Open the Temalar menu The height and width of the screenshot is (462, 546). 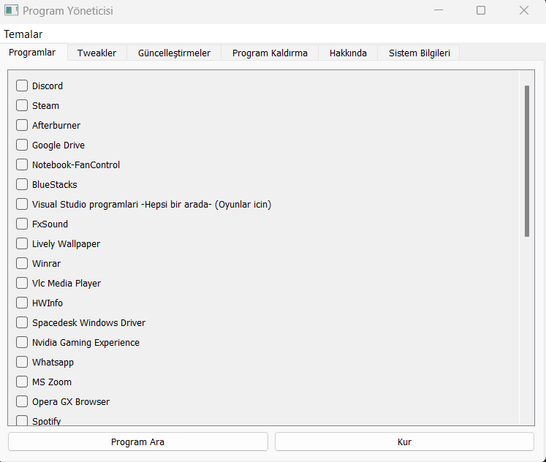point(23,34)
